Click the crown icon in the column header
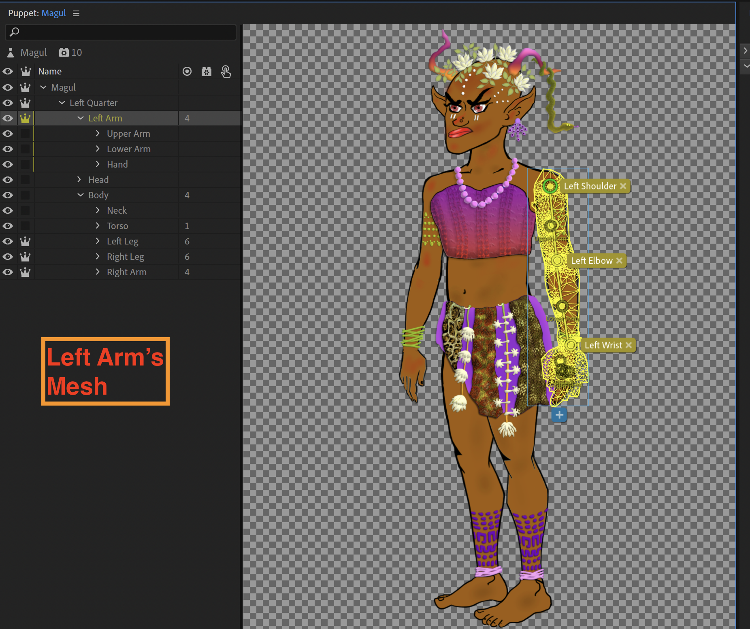Image resolution: width=750 pixels, height=629 pixels. point(26,71)
